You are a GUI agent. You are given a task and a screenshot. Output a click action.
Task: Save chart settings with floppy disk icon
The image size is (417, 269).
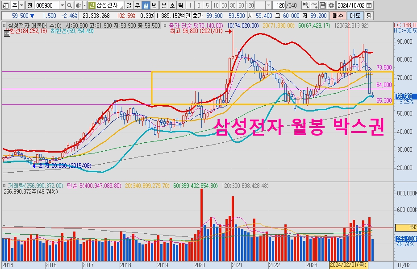(x=323, y=5)
